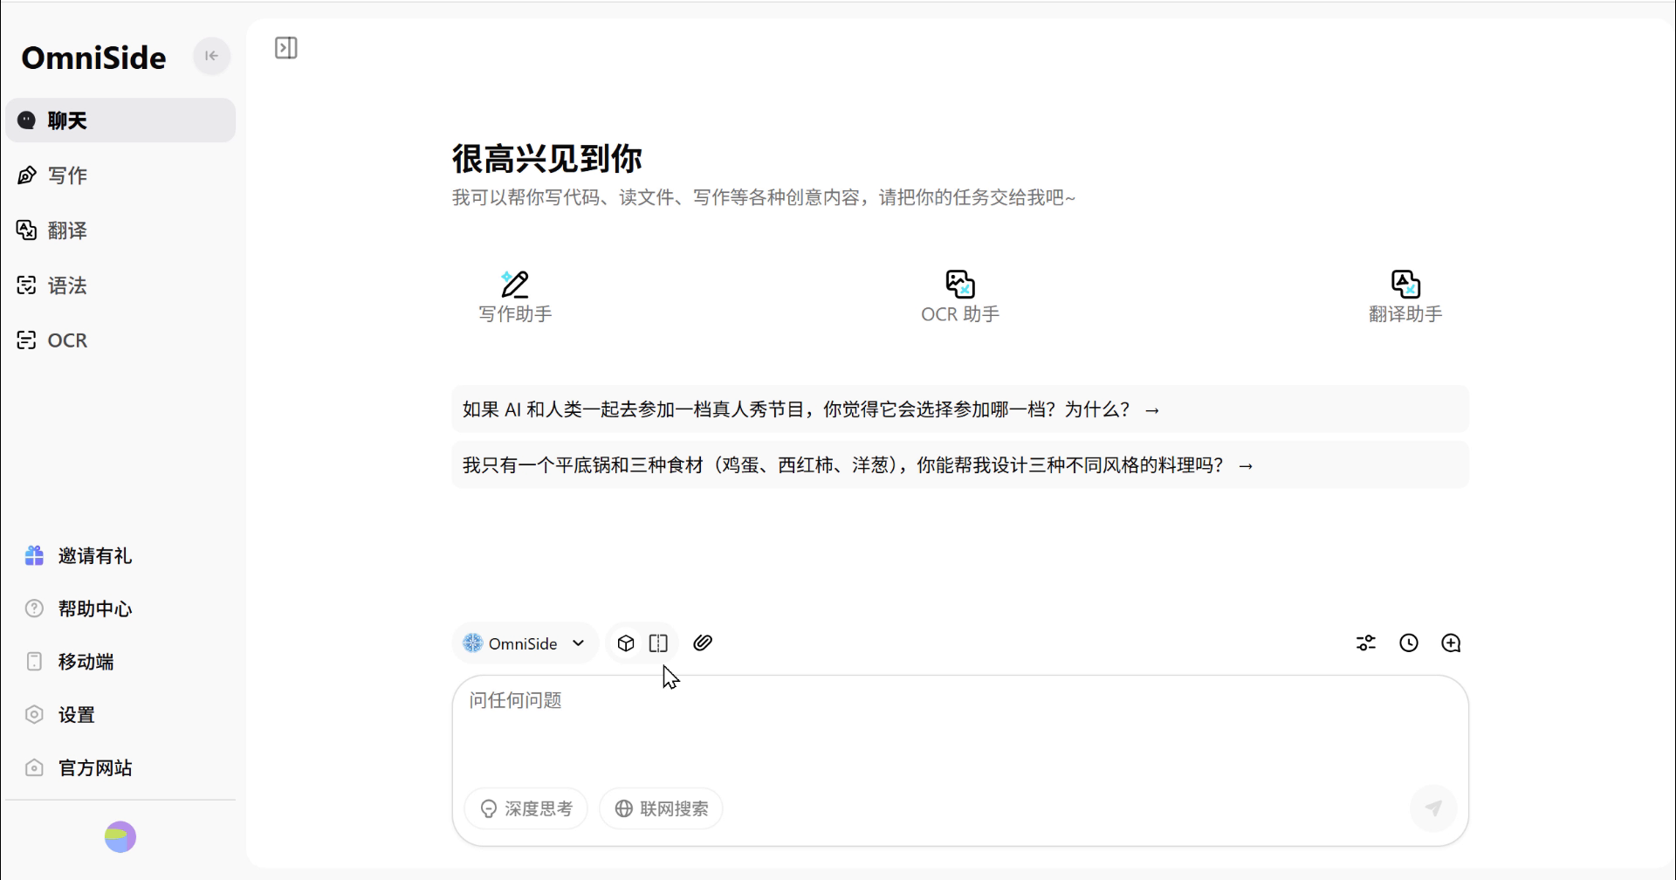Click the split-view book icon in the toolbar
Screen dimensions: 1676x880
(x=658, y=643)
